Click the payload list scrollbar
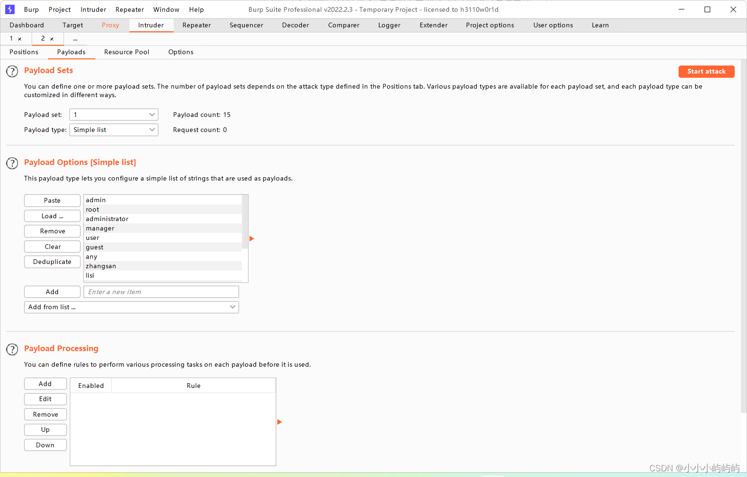The height and width of the screenshot is (477, 747). [x=245, y=222]
